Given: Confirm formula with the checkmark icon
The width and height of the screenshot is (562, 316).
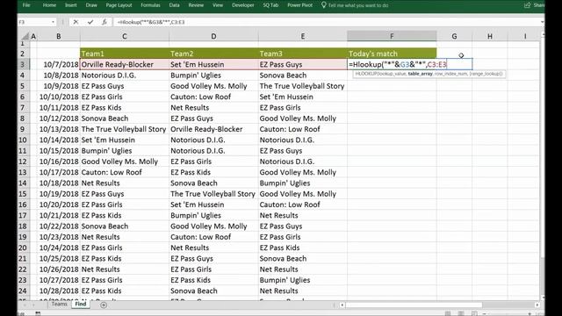Looking at the screenshot, I should [90, 22].
